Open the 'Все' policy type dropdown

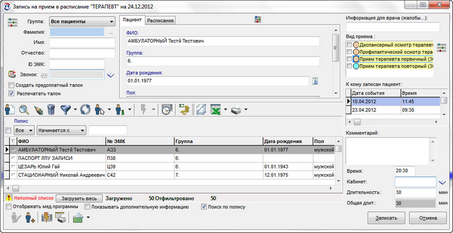click(24, 130)
